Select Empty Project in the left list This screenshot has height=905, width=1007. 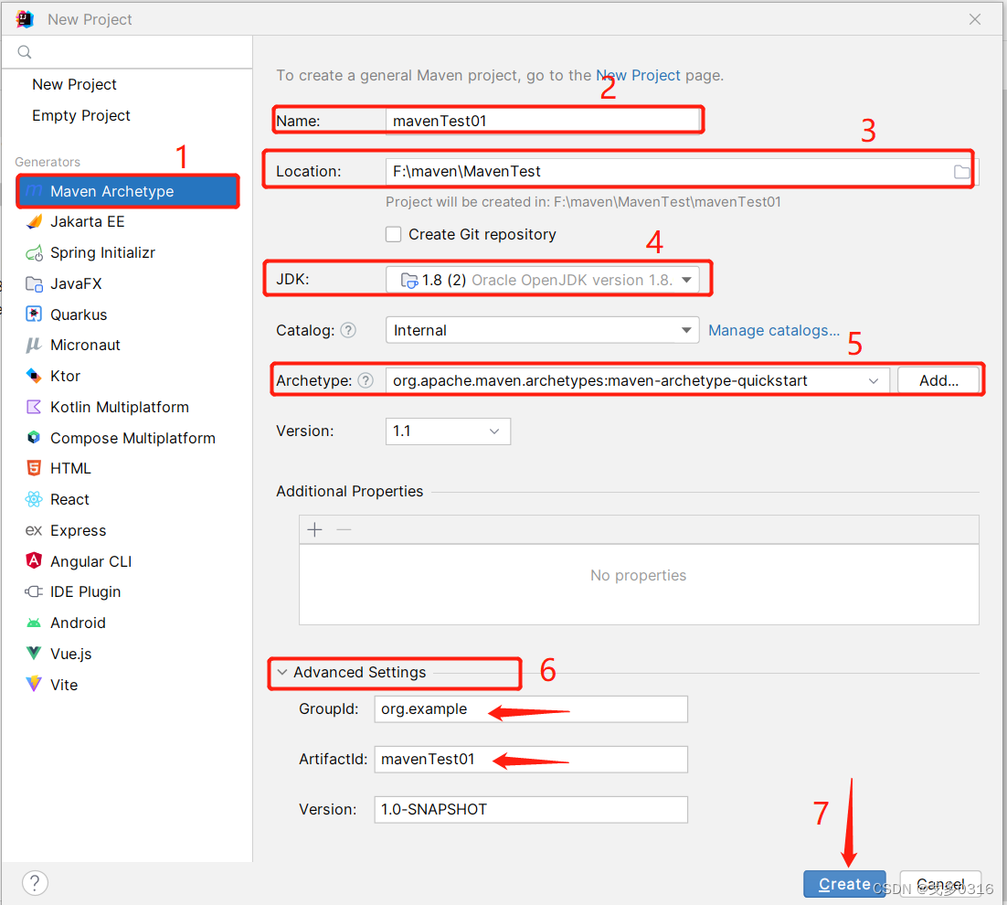click(x=81, y=115)
